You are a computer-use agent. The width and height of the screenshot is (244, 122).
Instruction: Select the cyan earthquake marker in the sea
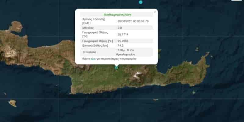coord(141,2)
